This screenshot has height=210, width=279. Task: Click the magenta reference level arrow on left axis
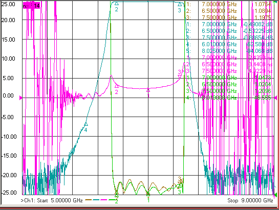click(x=20, y=98)
